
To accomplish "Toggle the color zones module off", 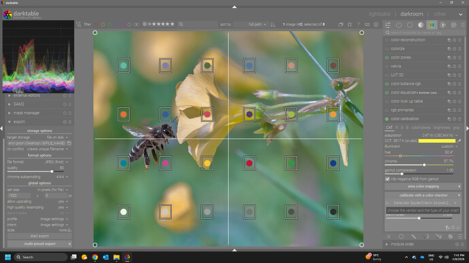I will [387, 58].
